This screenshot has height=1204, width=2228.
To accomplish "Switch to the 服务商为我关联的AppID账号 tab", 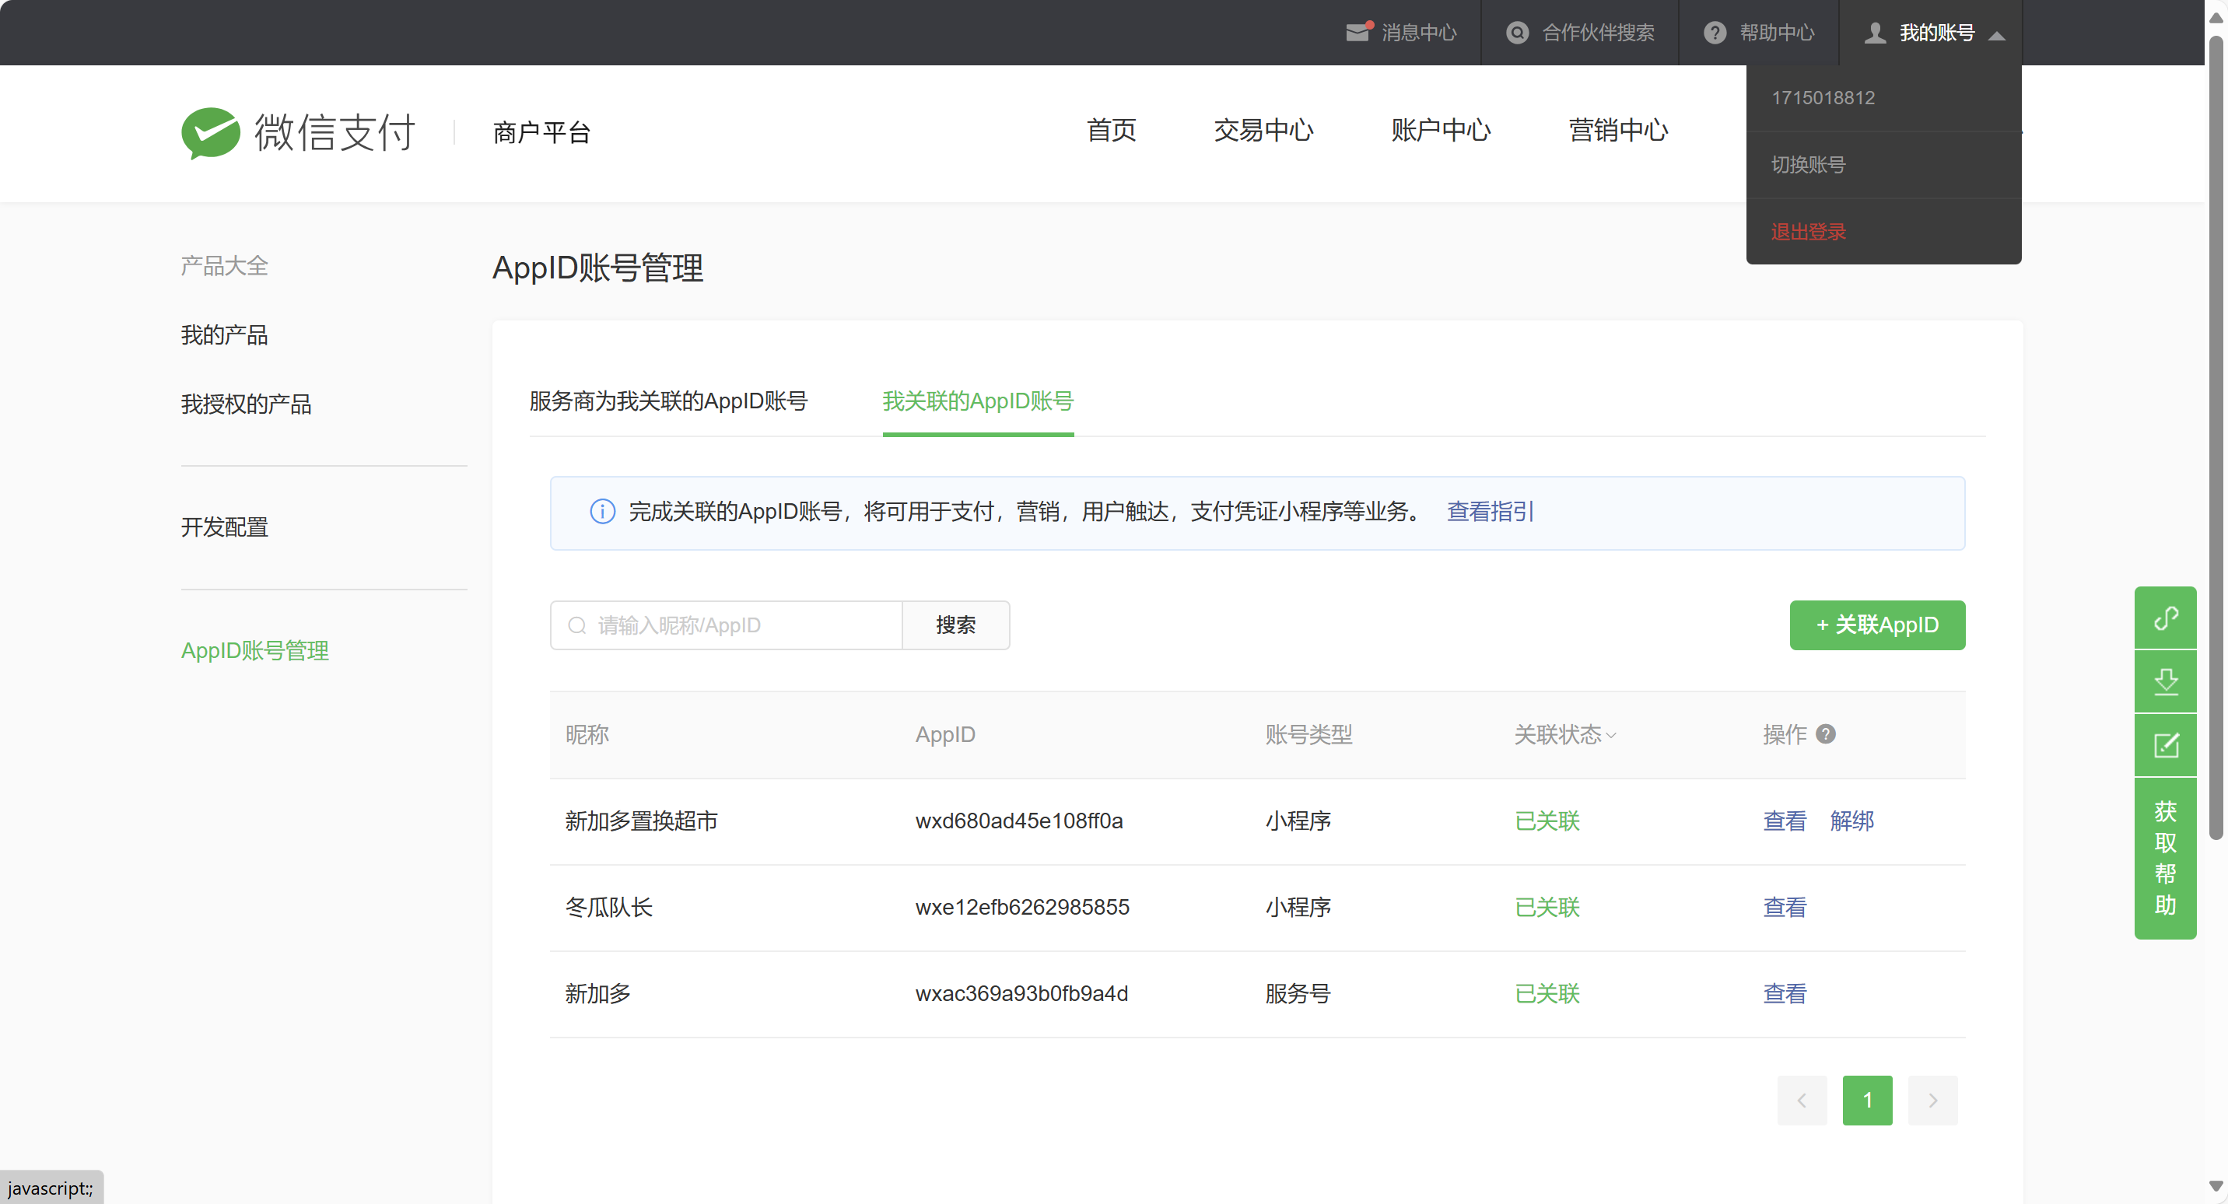I will point(667,401).
